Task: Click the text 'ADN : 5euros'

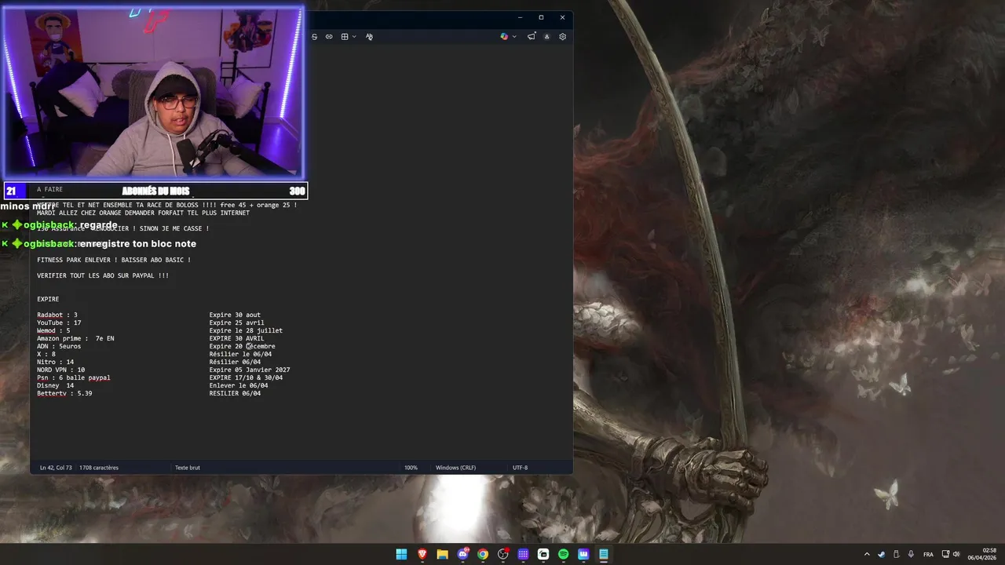Action: point(59,346)
